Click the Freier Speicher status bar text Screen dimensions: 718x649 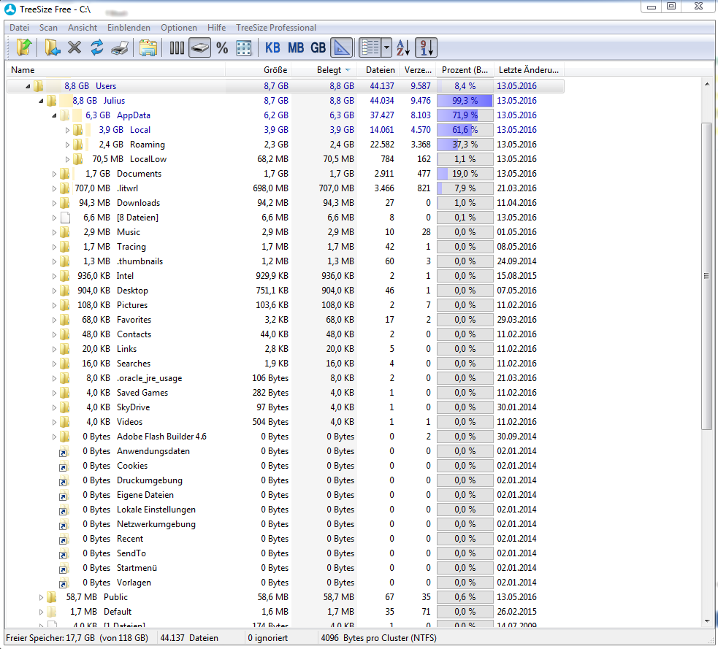tap(77, 638)
